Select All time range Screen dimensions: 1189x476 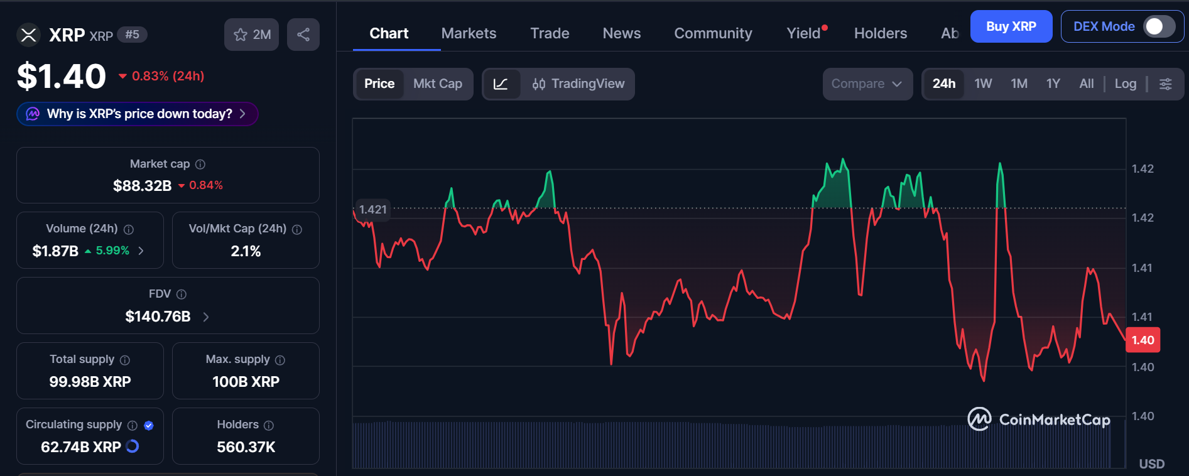pyautogui.click(x=1087, y=84)
